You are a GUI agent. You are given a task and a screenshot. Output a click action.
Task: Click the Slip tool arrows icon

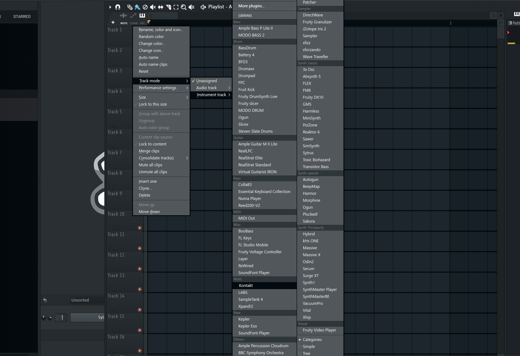tap(160, 7)
